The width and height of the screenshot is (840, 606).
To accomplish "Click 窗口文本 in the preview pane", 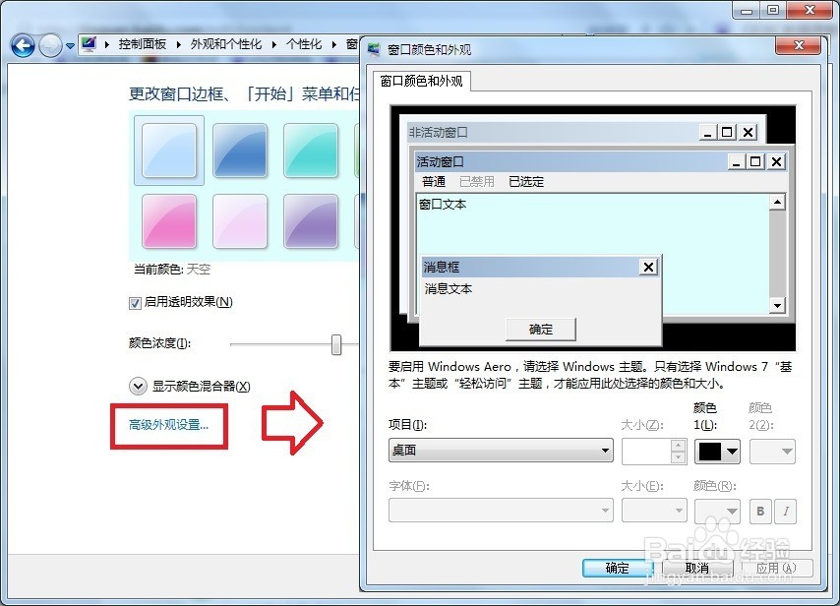I will (x=443, y=205).
